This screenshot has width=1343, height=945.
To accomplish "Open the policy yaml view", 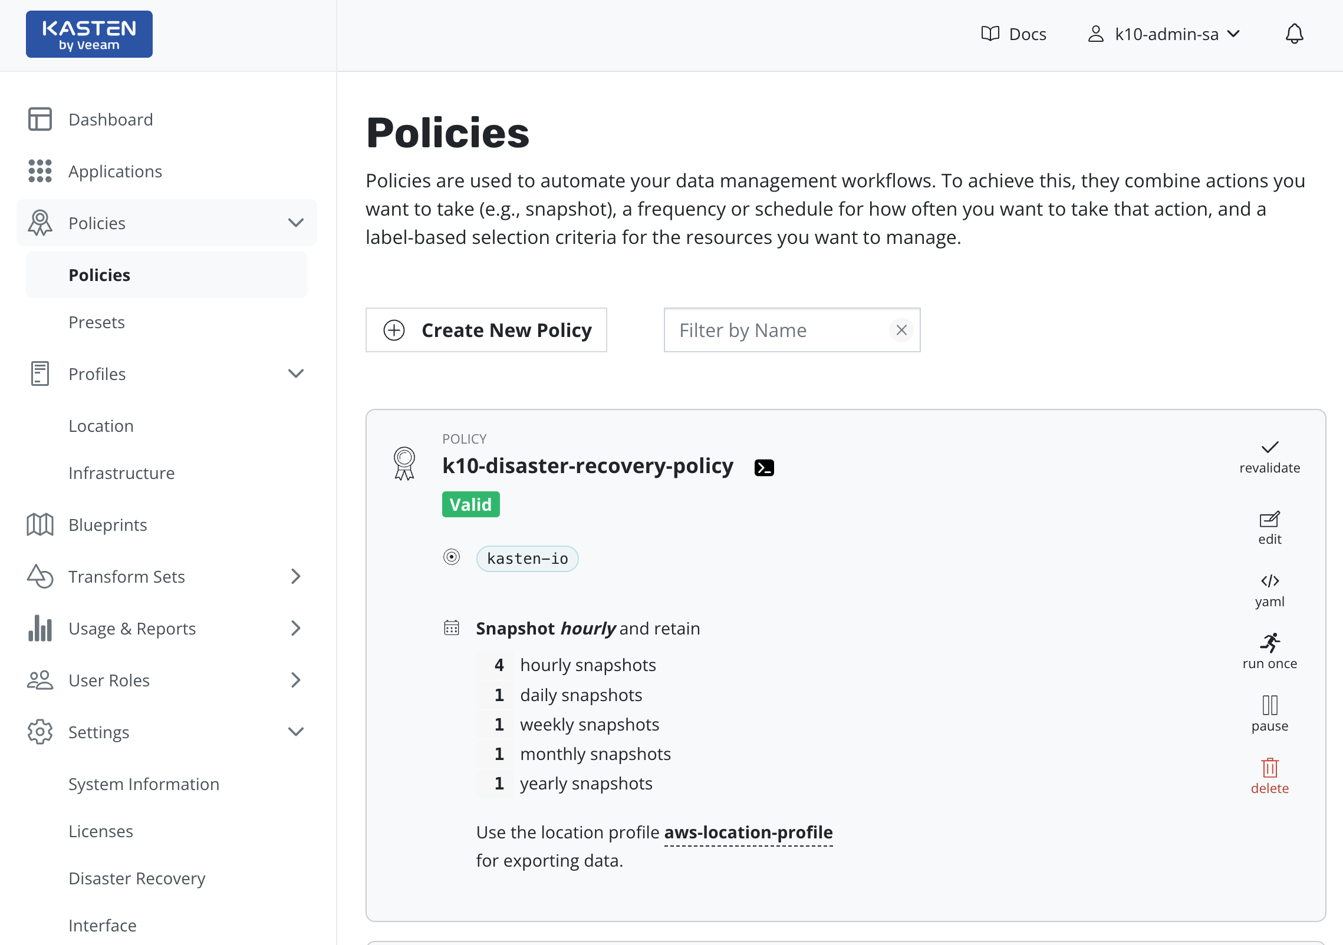I will coord(1269,581).
